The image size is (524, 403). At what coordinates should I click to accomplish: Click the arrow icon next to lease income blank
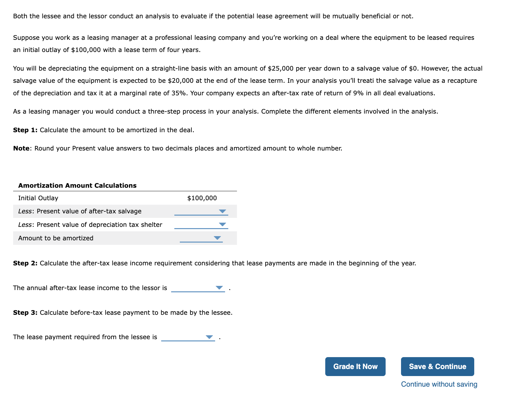point(220,288)
